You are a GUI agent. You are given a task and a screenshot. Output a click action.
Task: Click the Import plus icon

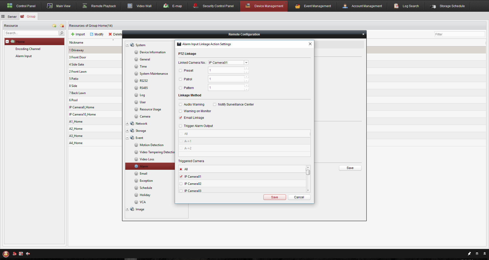pyautogui.click(x=73, y=34)
